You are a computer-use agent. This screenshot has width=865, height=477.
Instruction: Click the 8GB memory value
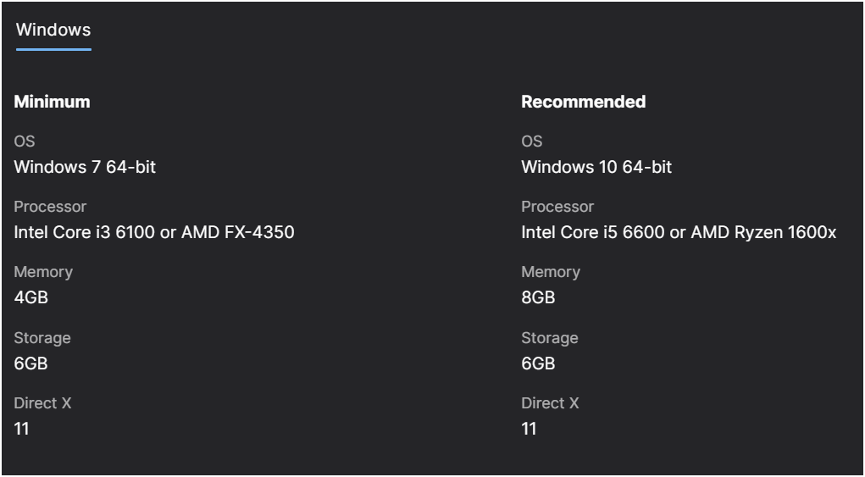pyautogui.click(x=539, y=297)
